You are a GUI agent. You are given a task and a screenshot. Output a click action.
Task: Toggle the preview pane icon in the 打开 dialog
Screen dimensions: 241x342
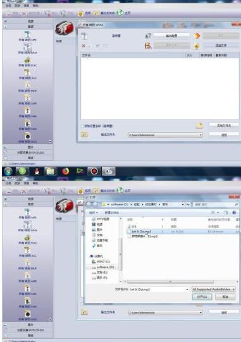[225, 212]
